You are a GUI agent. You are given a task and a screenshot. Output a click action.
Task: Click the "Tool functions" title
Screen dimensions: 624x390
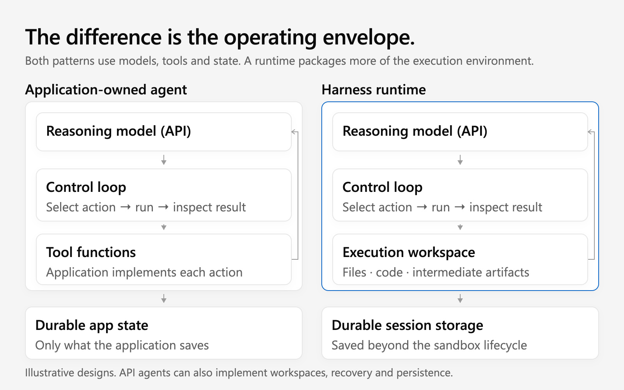click(91, 252)
